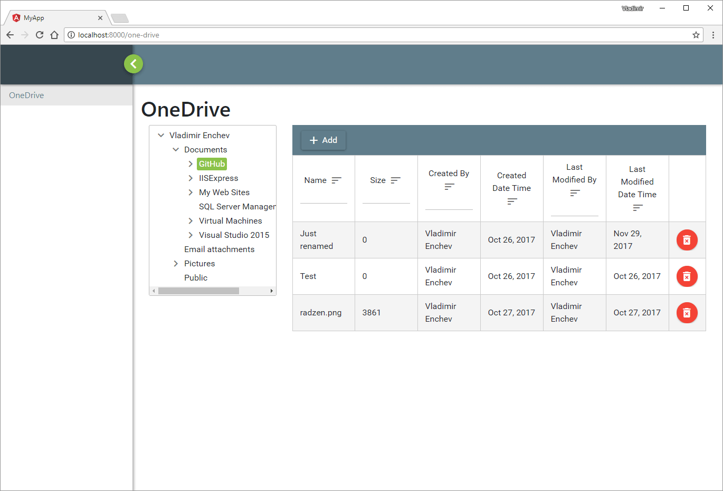Collapse the Vladimir Enchev tree node
Screen dimensions: 723x491
161,136
